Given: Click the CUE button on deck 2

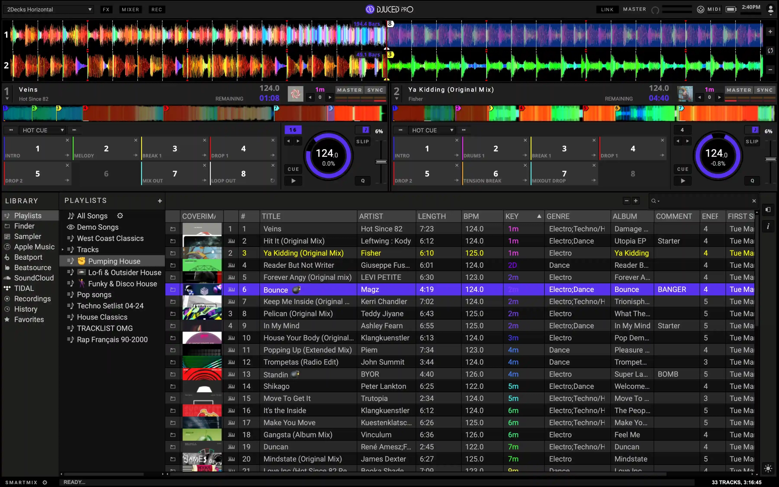Looking at the screenshot, I should point(682,169).
